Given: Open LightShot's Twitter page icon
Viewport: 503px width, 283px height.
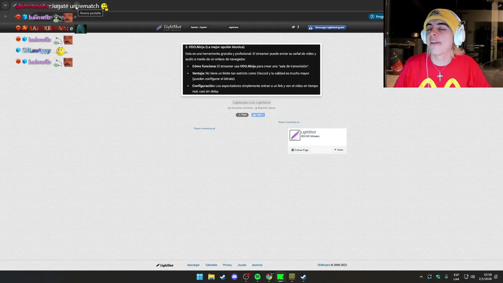Looking at the screenshot, I should coord(293,27).
